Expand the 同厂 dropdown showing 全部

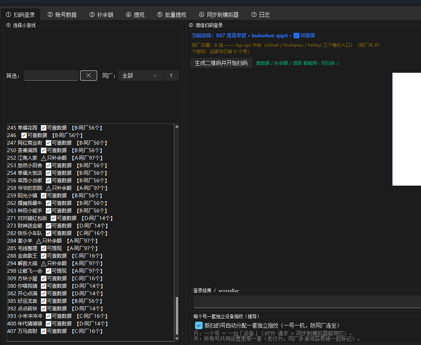click(x=141, y=76)
